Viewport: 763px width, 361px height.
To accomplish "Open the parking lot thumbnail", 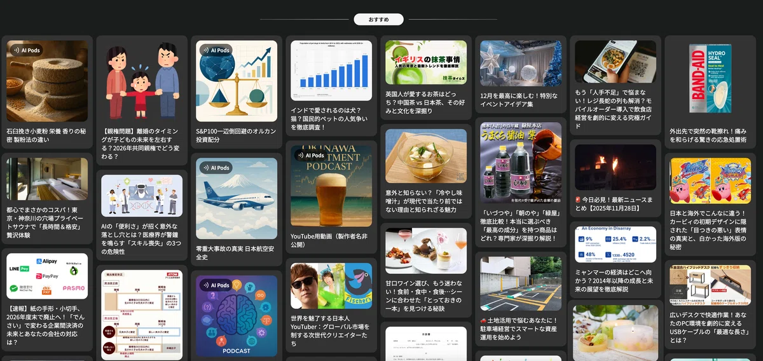I will point(521,283).
